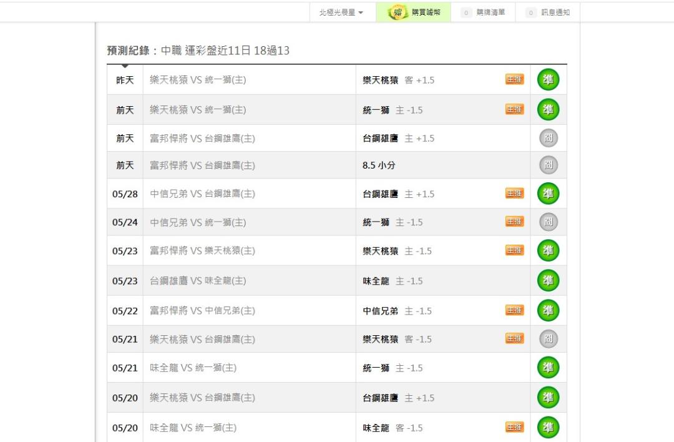Image resolution: width=674 pixels, height=442 pixels.
Task: Click 台鋼雄鷹 主 +1.5 in 05/28 row
Action: 398,194
